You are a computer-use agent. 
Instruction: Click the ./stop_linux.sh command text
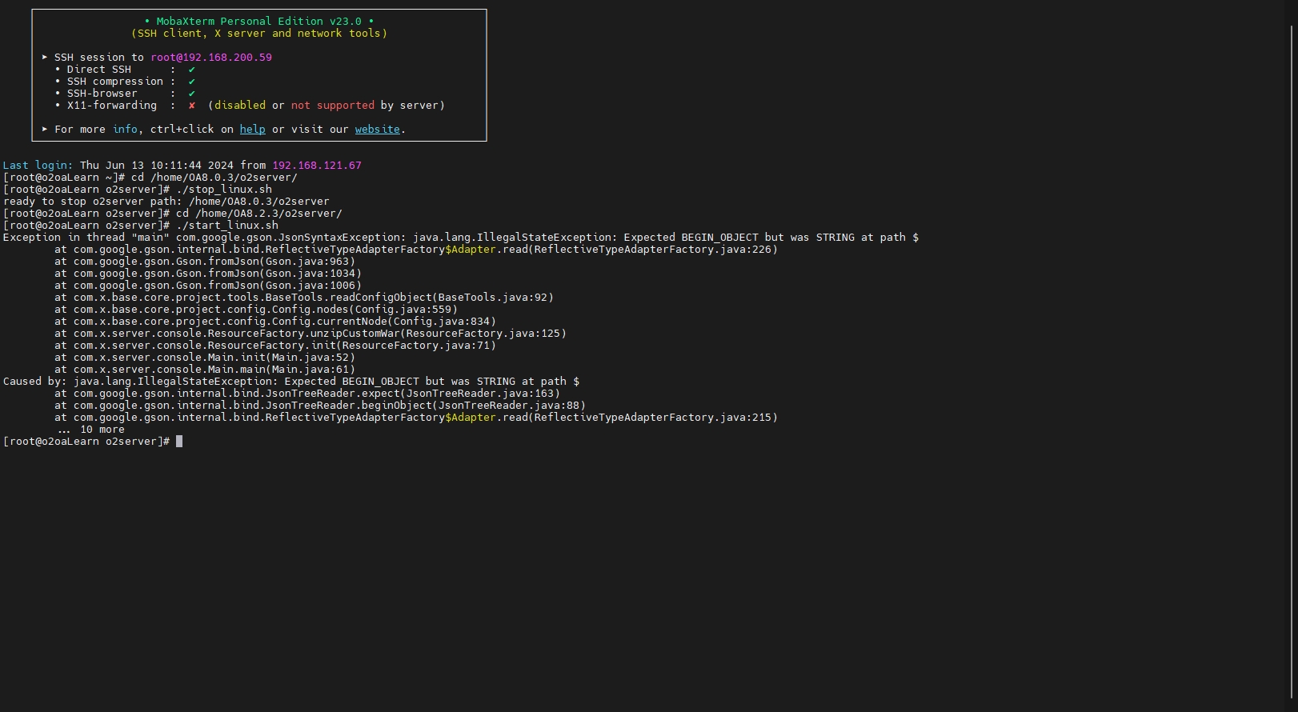tap(224, 190)
